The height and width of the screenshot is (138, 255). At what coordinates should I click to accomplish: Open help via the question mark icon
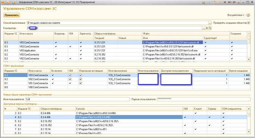[248, 15]
